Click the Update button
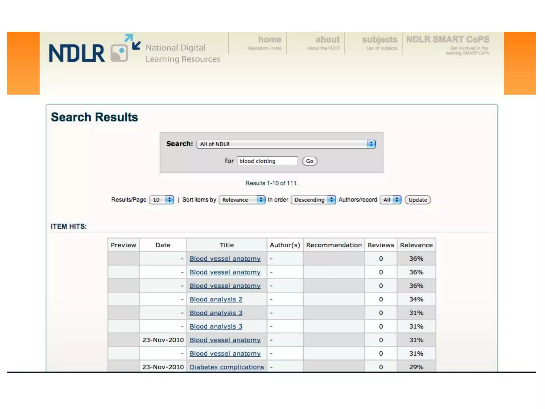Viewport: 545px width, 409px height. tap(417, 200)
